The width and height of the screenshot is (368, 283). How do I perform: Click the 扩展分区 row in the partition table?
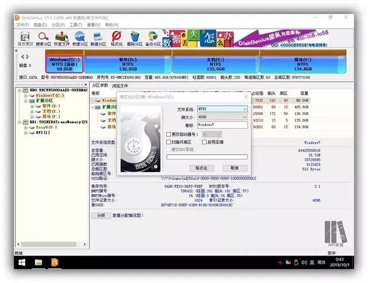200,107
